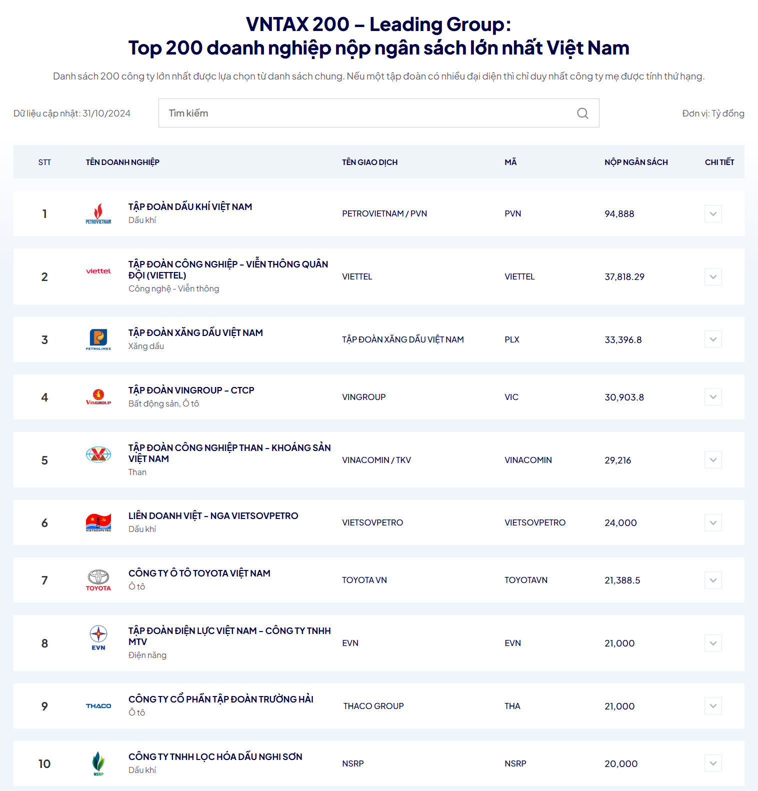Click the PetroVietnam company logo
The image size is (758, 791).
coord(98,213)
